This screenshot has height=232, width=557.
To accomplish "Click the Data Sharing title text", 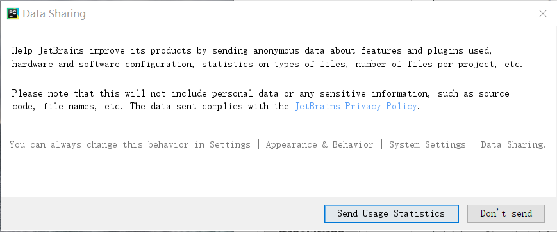I will 54,14.
